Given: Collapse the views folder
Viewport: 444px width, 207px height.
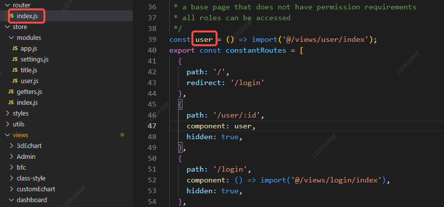Looking at the screenshot, I should pos(7,135).
